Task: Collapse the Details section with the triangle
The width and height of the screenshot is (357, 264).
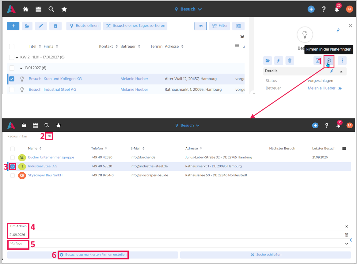Action: (x=341, y=71)
